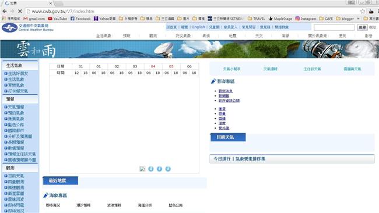Open the Facebook bookmark
The width and height of the screenshot is (379, 213).
(x=80, y=19)
